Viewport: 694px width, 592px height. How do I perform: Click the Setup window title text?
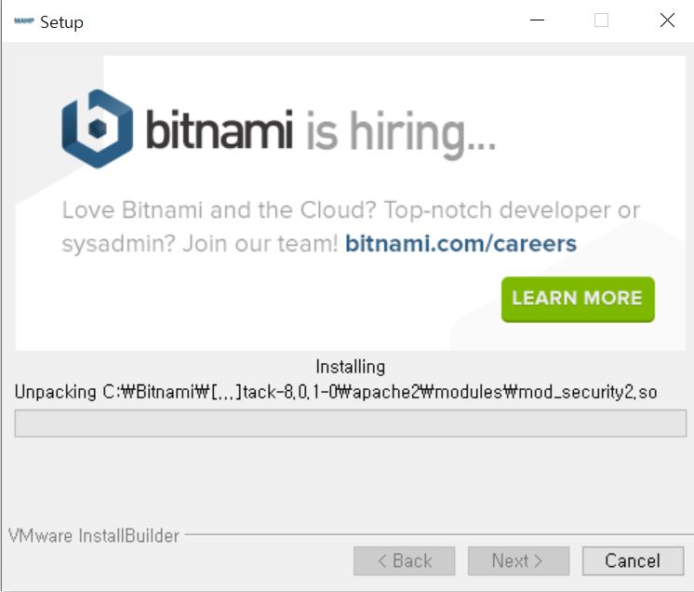pos(61,22)
